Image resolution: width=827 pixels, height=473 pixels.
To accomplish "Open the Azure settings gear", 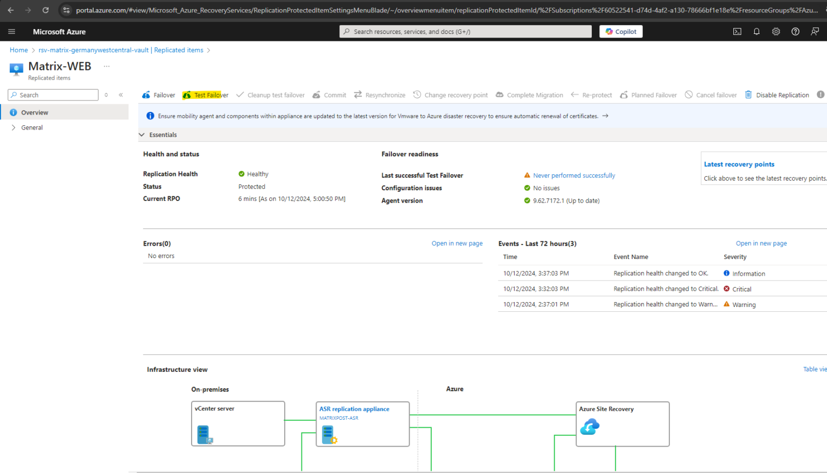I will click(x=776, y=31).
